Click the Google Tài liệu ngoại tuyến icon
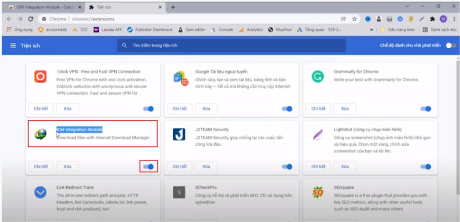Viewport: 460px width, 222px height. 181,78
